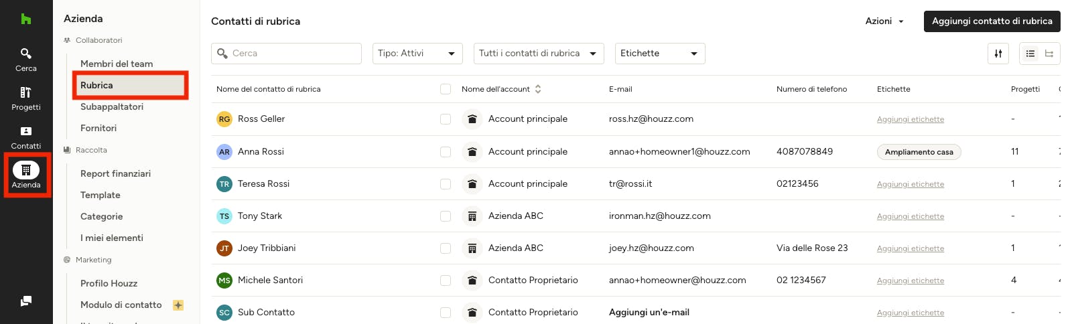The width and height of the screenshot is (1070, 324).
Task: Switch to grouped hierarchy view icon
Action: [x=1049, y=54]
